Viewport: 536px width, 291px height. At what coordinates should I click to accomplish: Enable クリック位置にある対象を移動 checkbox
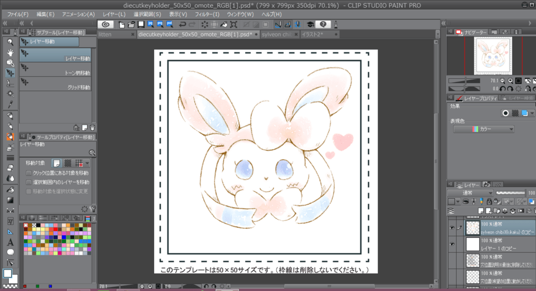pos(28,173)
